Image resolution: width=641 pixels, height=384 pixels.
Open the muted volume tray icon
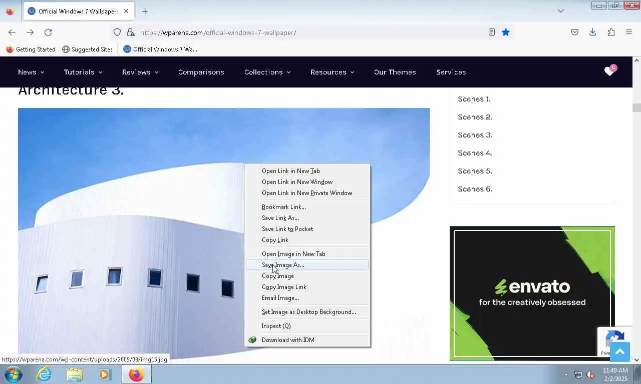pyautogui.click(x=590, y=374)
